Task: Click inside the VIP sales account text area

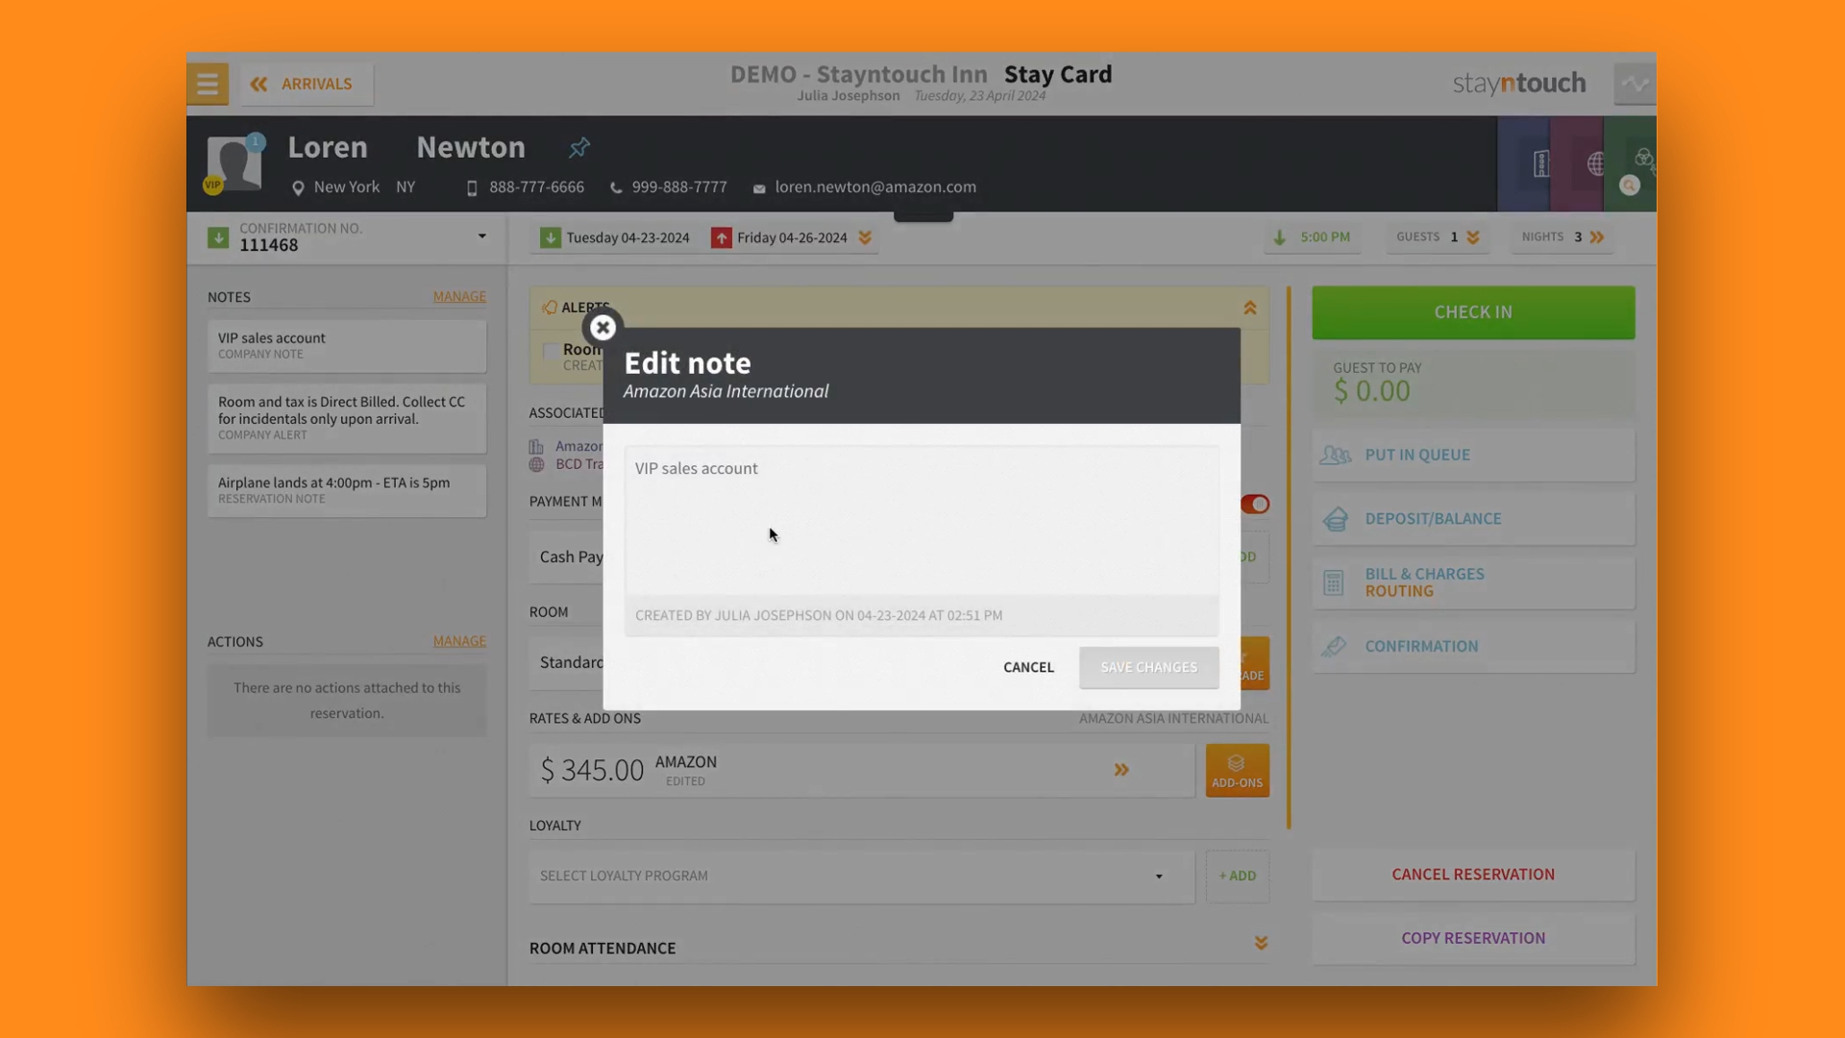Action: click(921, 519)
